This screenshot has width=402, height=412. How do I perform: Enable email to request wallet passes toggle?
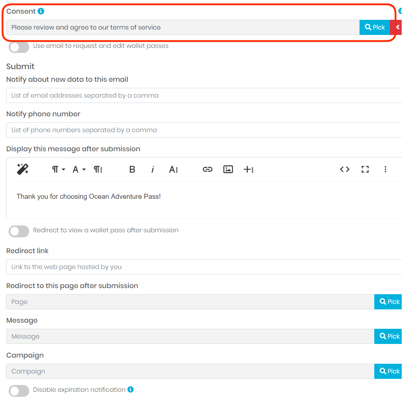point(19,47)
